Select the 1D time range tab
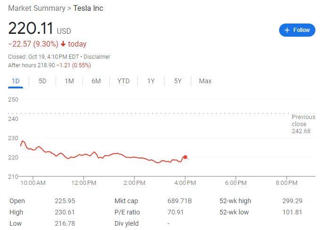The width and height of the screenshot is (330, 230). pos(16,81)
